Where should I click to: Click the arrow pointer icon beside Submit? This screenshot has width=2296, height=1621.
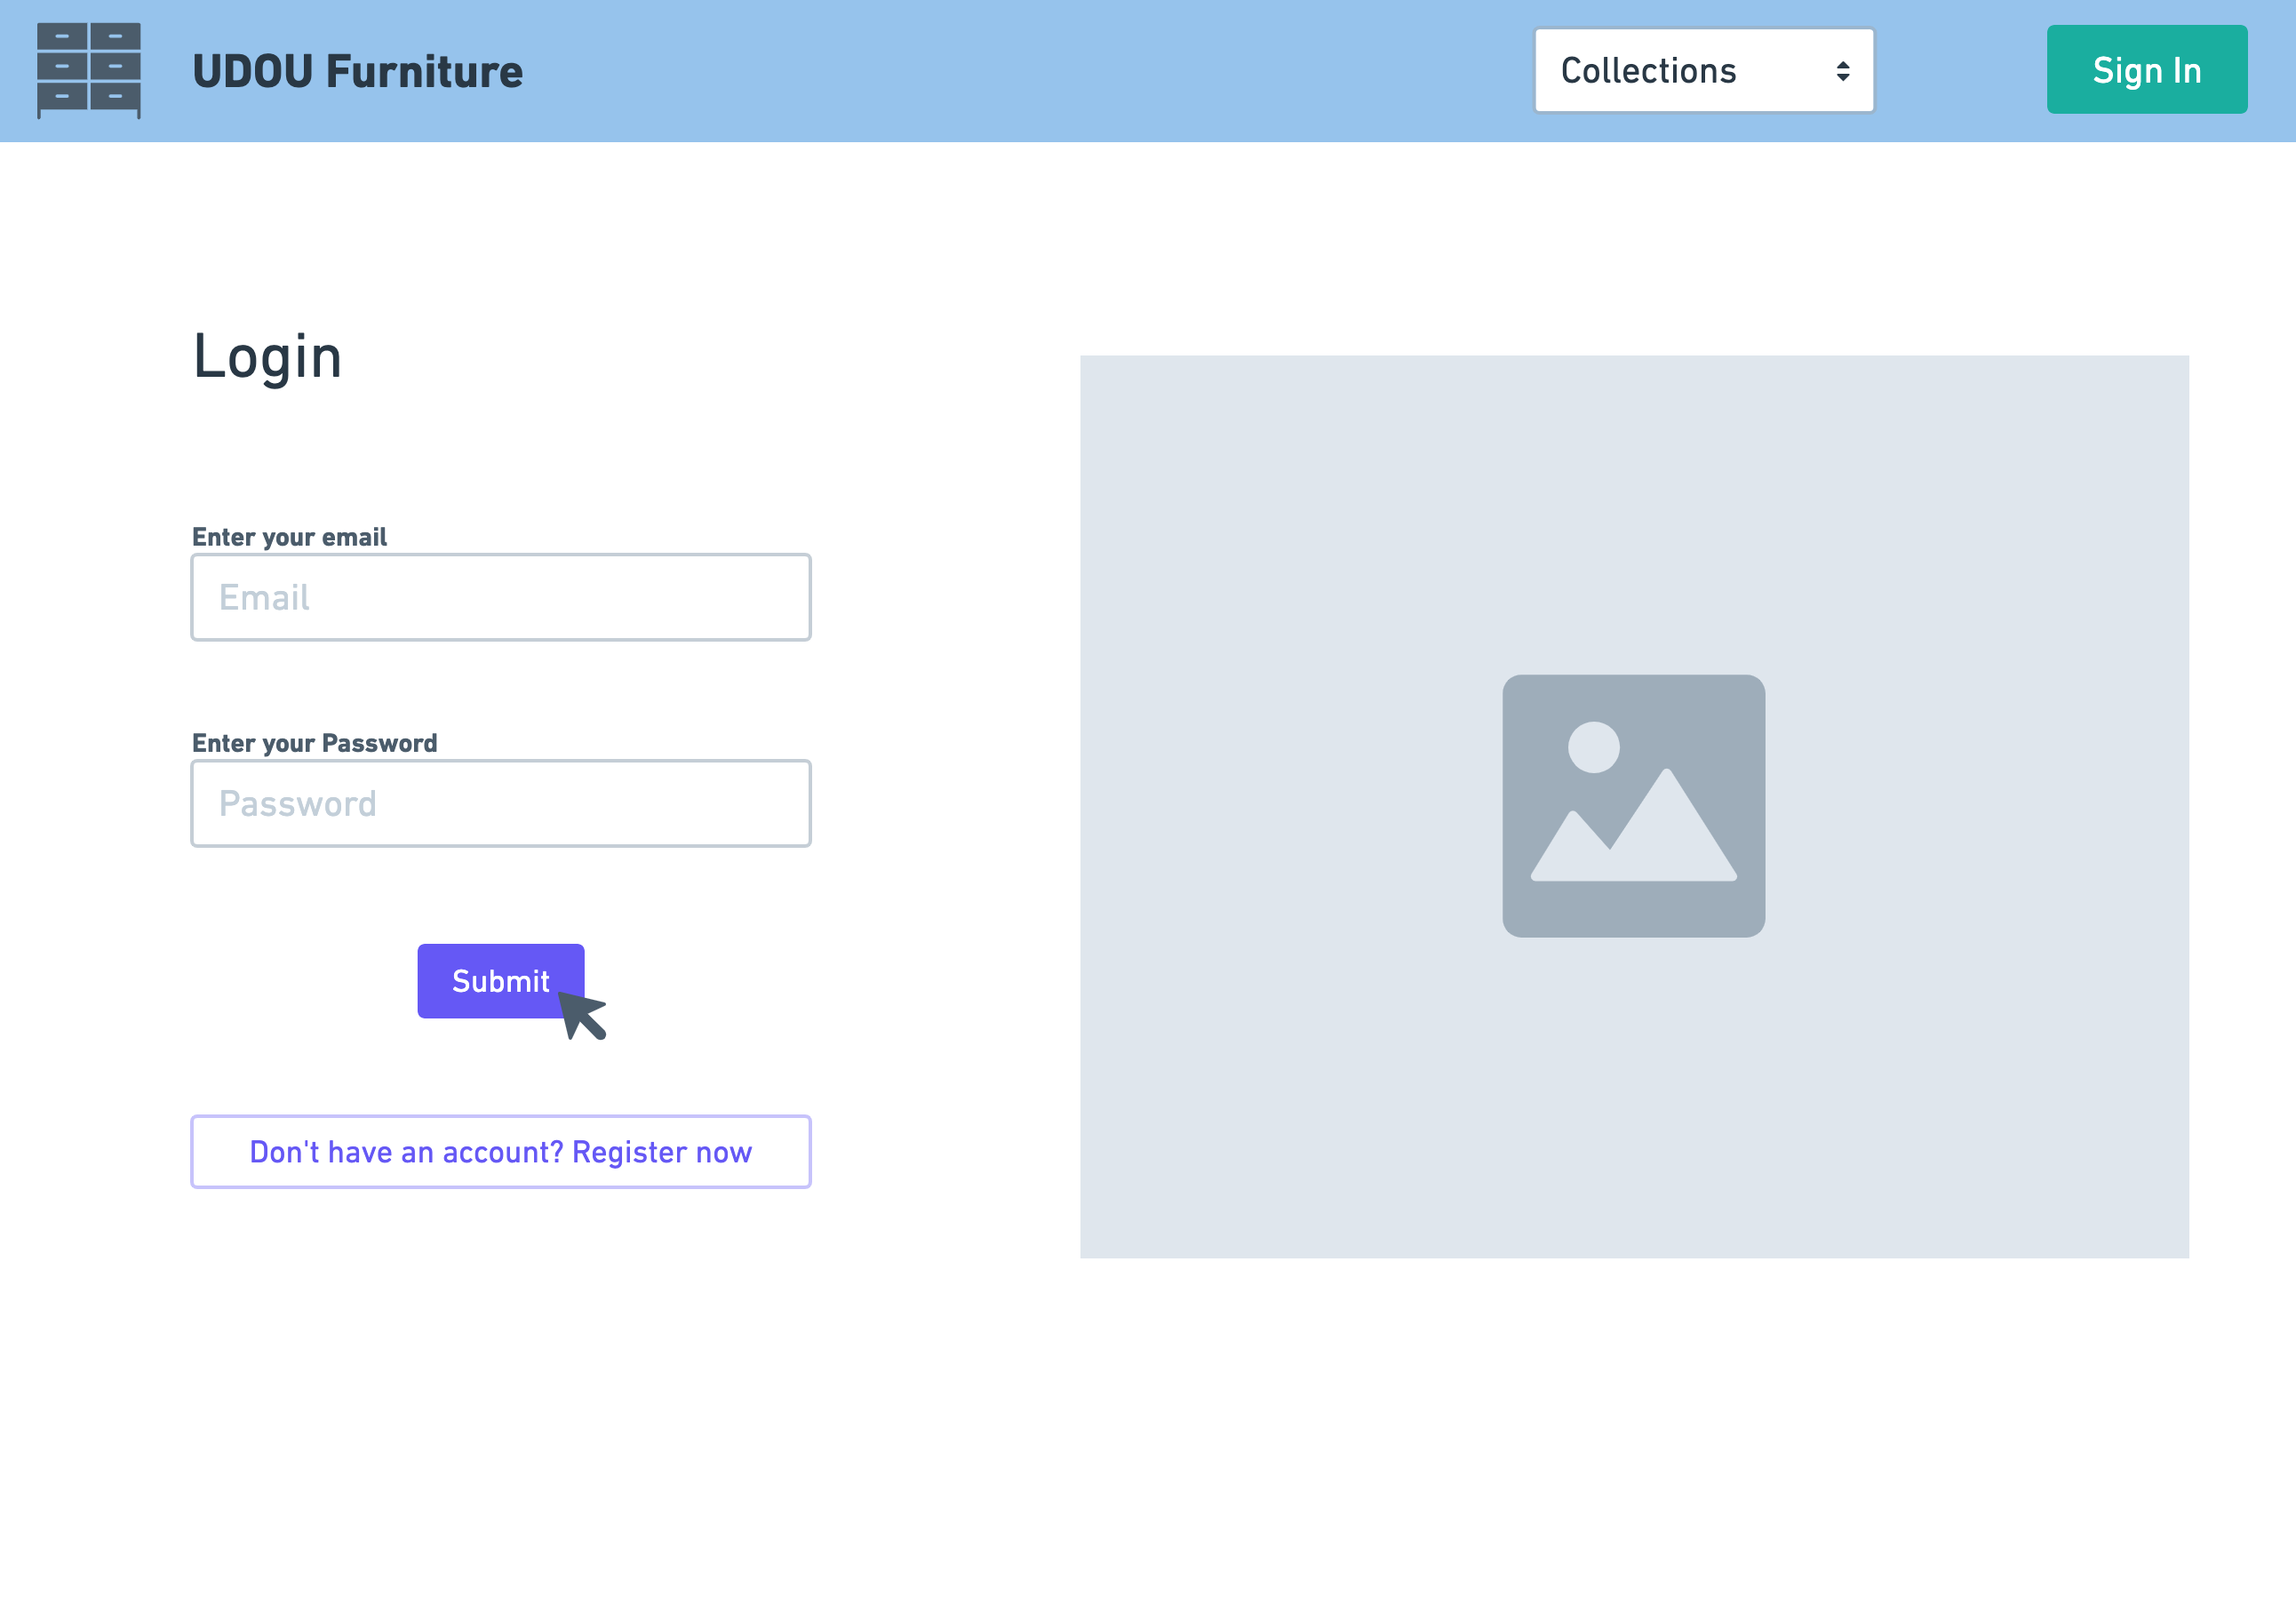pos(583,1014)
